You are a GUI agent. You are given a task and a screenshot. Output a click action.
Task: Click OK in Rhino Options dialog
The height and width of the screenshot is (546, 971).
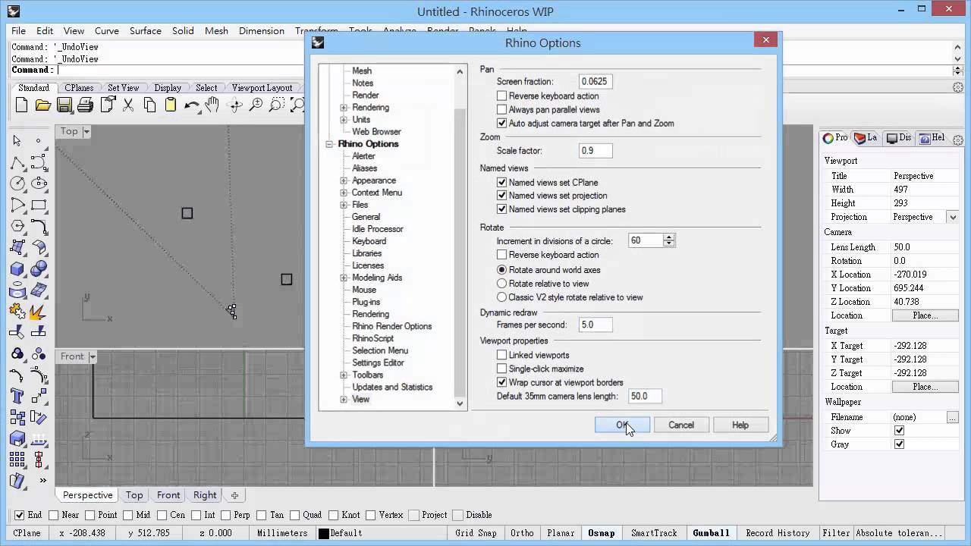pyautogui.click(x=622, y=425)
